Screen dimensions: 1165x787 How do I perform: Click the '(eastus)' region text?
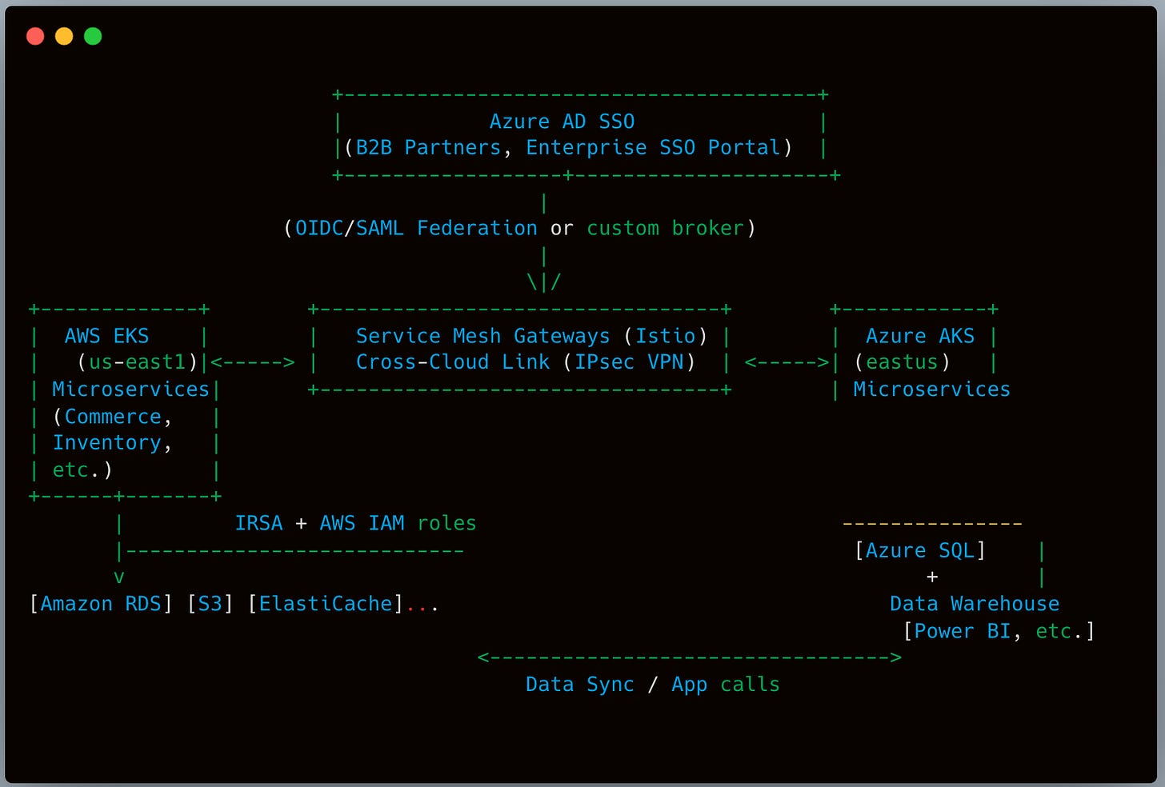click(902, 362)
